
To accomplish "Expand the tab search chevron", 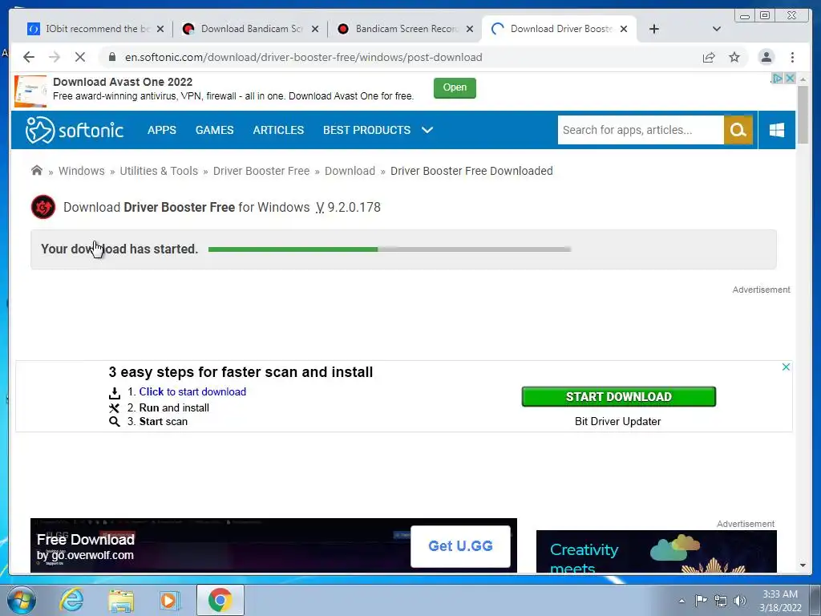I will coord(717,29).
